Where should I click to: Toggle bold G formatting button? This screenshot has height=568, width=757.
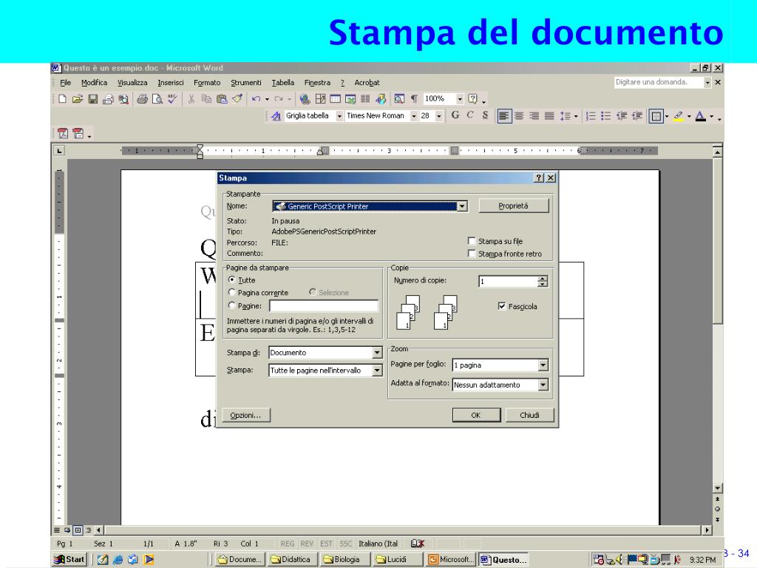[x=455, y=115]
